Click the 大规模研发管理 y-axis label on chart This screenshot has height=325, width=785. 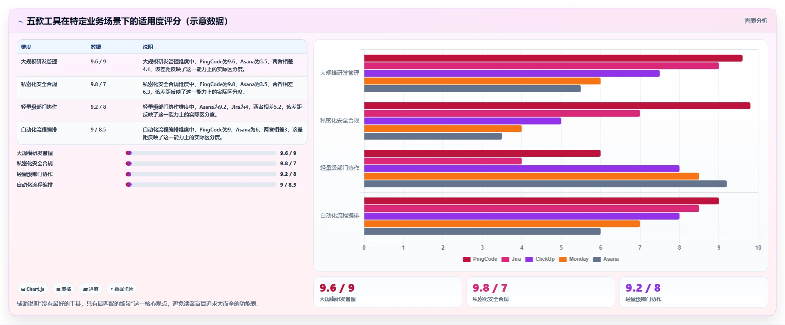click(x=340, y=73)
